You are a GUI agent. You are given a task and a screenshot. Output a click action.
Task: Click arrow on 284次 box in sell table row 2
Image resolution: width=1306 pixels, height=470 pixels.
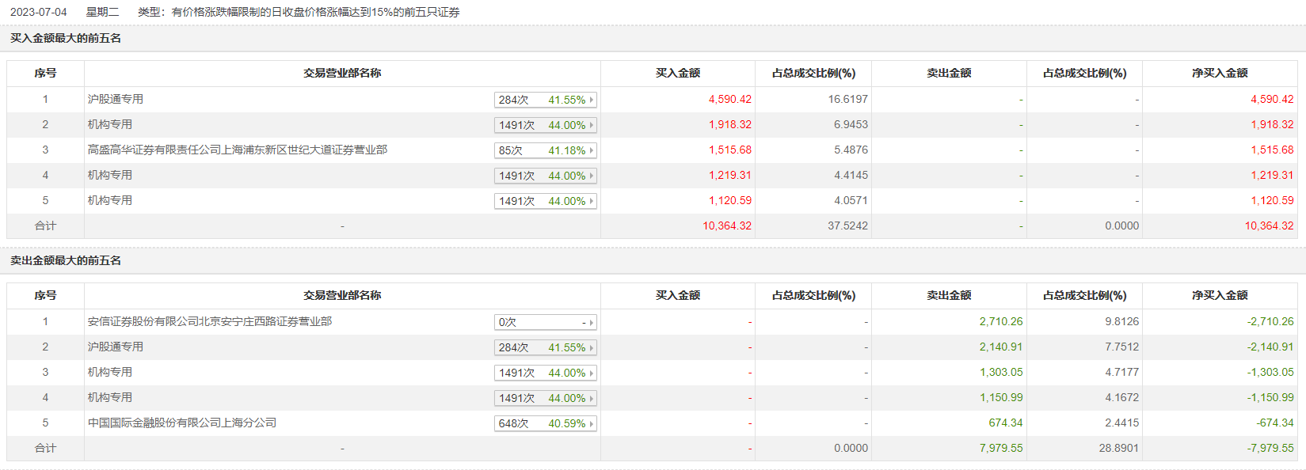click(592, 347)
